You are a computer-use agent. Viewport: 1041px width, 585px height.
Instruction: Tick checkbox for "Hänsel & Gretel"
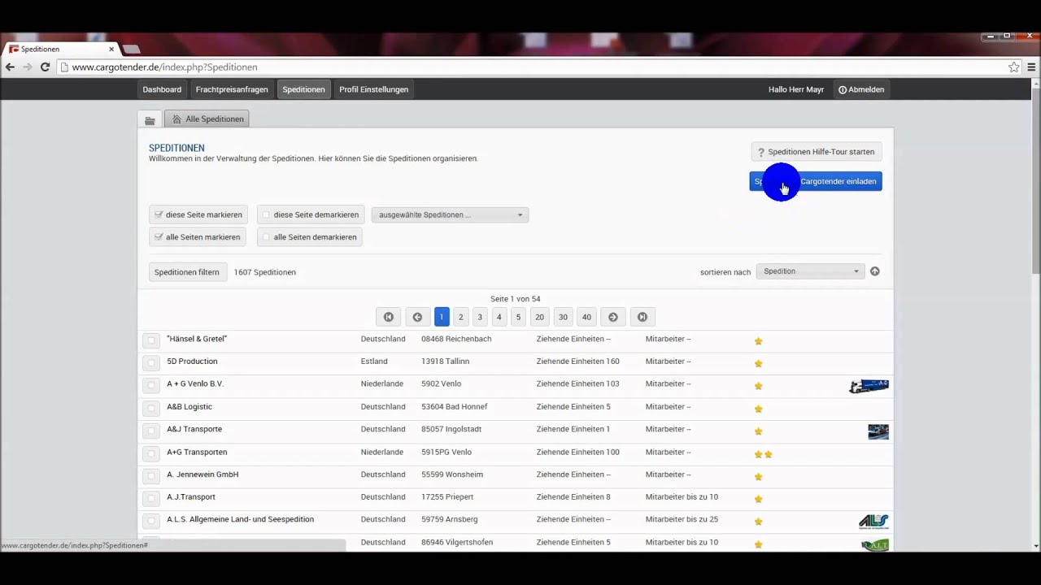point(151,340)
